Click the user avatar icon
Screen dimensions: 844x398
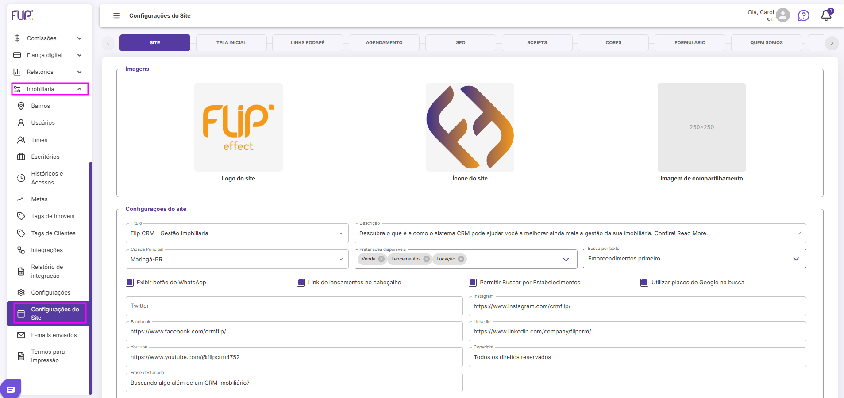[783, 15]
